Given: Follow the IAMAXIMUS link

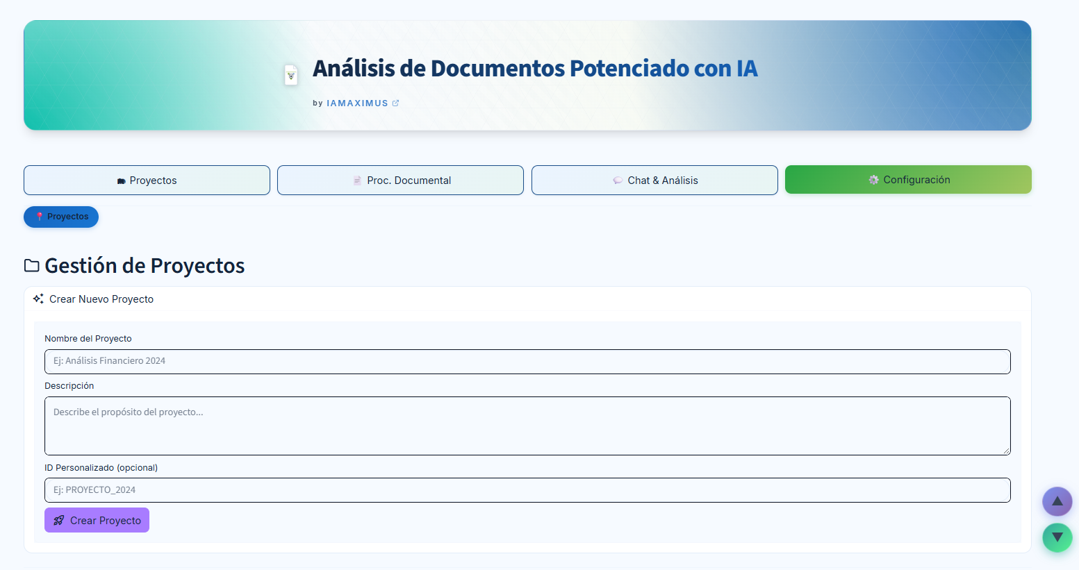Looking at the screenshot, I should coord(357,103).
